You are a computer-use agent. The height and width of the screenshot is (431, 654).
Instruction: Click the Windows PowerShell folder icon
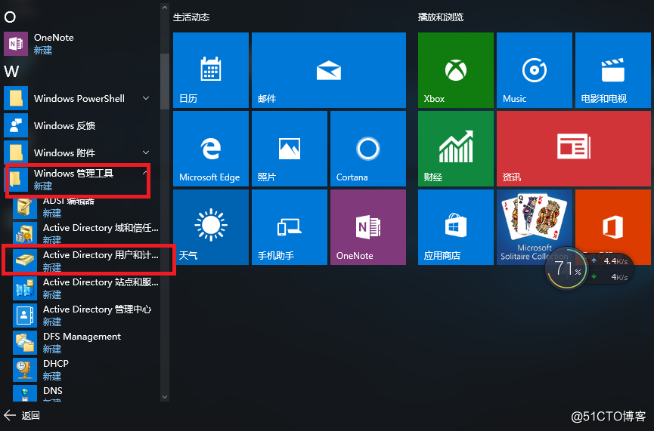click(16, 98)
